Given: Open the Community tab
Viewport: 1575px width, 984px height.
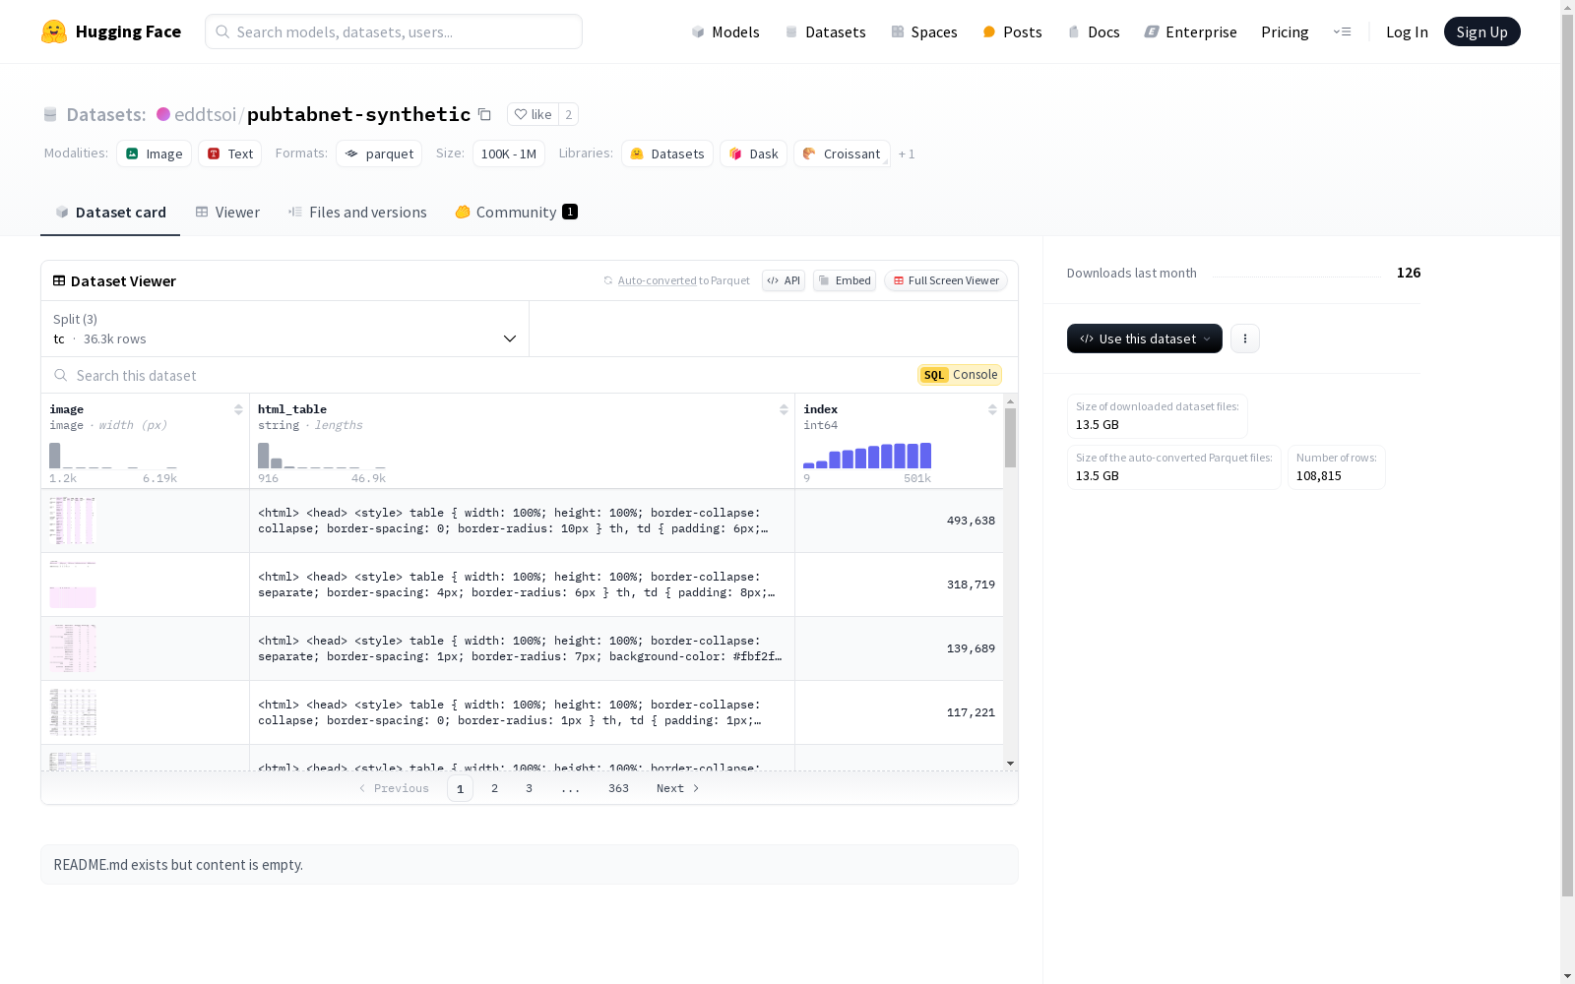Looking at the screenshot, I should coord(516,212).
